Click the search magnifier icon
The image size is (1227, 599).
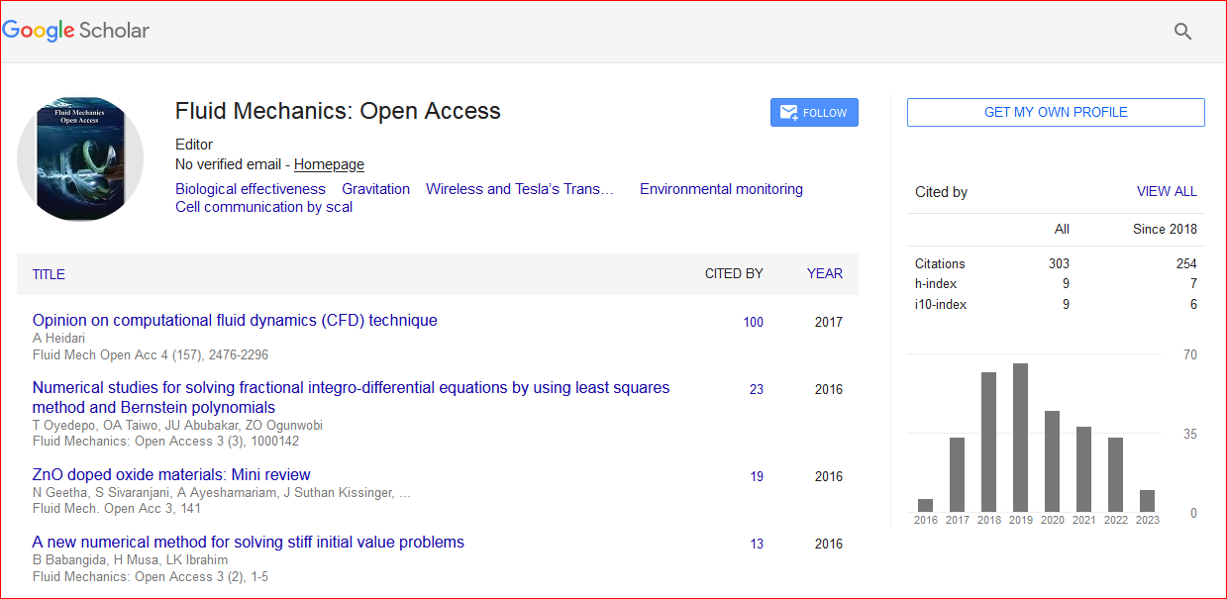(x=1182, y=31)
